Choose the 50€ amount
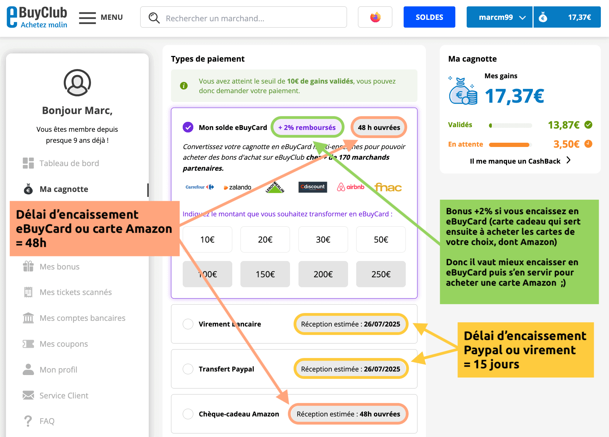The image size is (609, 437). pos(381,239)
